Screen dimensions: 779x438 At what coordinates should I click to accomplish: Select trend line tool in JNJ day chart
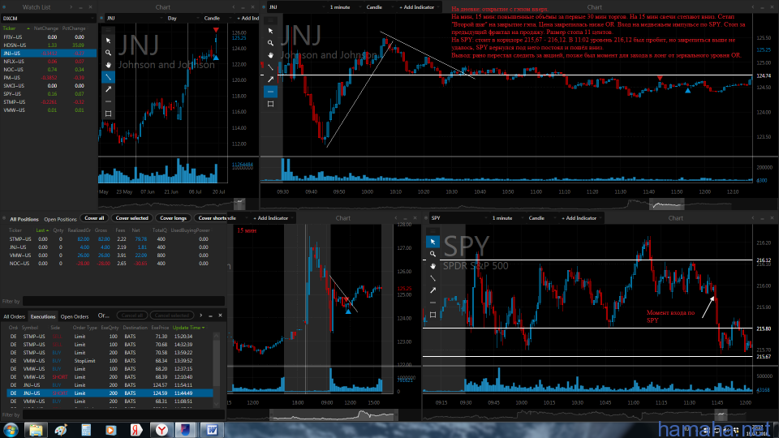108,77
